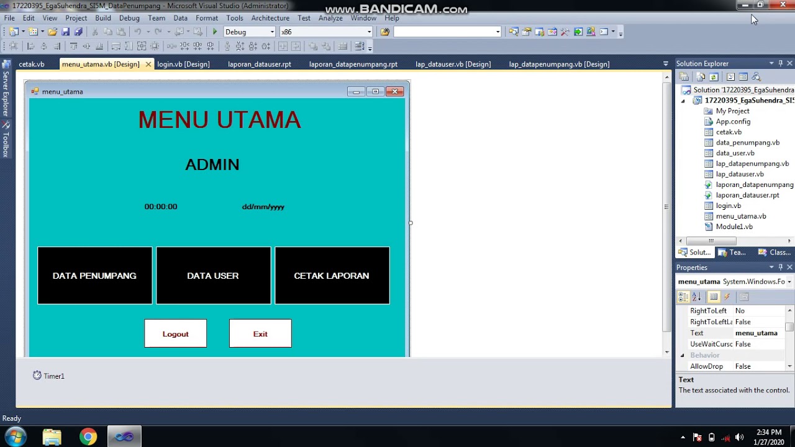Click the Open File folder icon

click(52, 32)
